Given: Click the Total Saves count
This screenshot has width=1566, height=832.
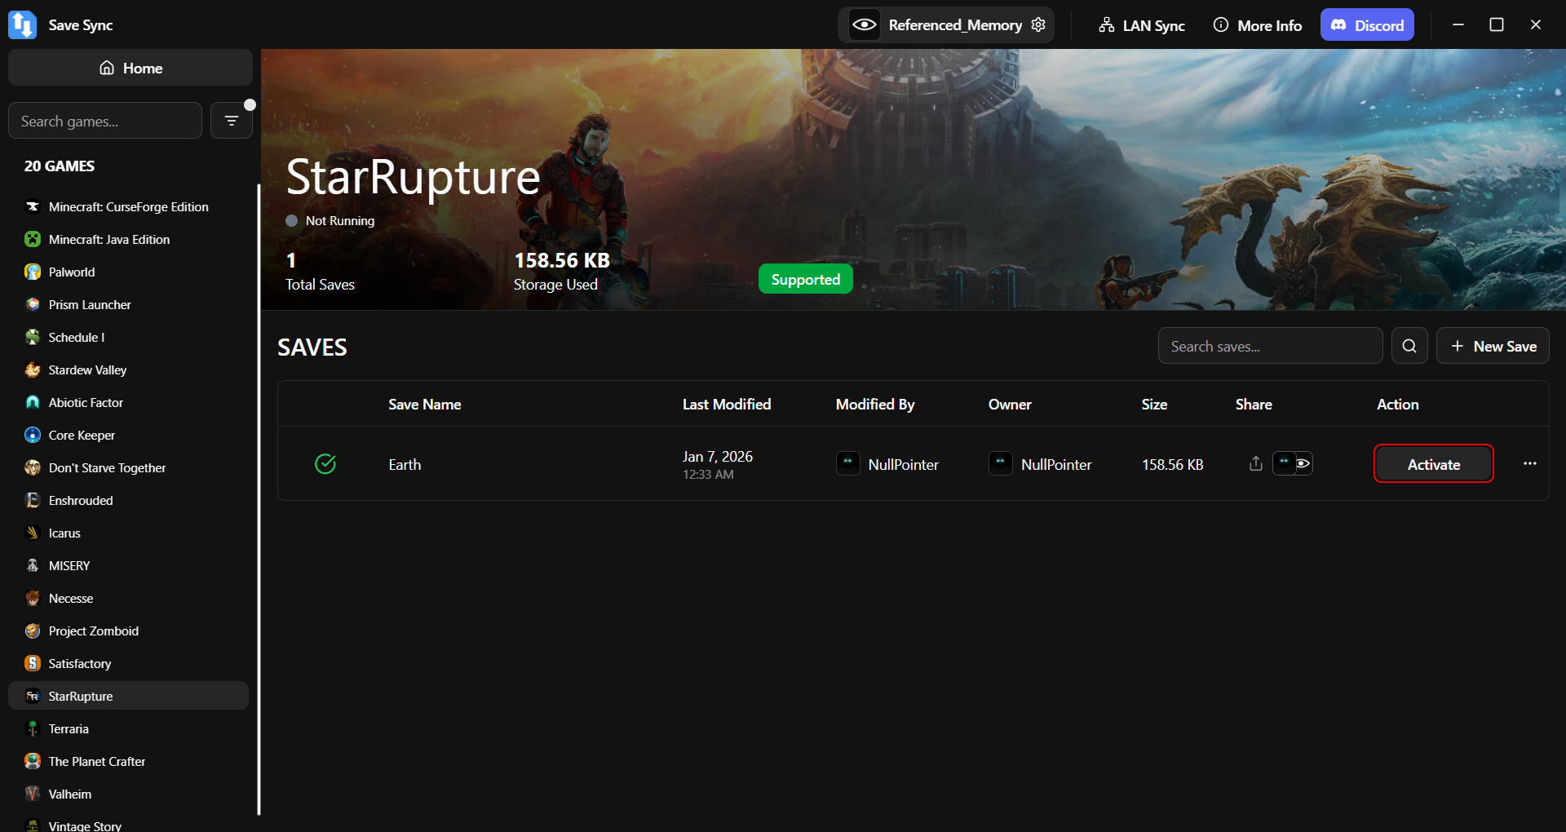Looking at the screenshot, I should [x=291, y=260].
